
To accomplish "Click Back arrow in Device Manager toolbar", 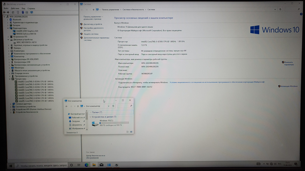I will (x=4, y=12).
